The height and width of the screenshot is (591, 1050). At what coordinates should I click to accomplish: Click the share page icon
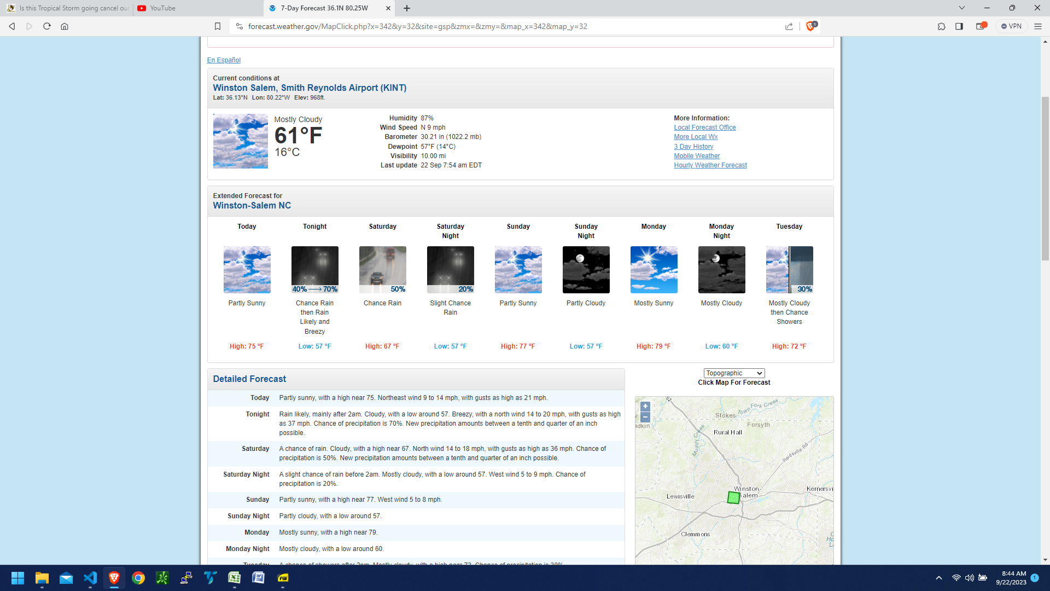coord(789,26)
